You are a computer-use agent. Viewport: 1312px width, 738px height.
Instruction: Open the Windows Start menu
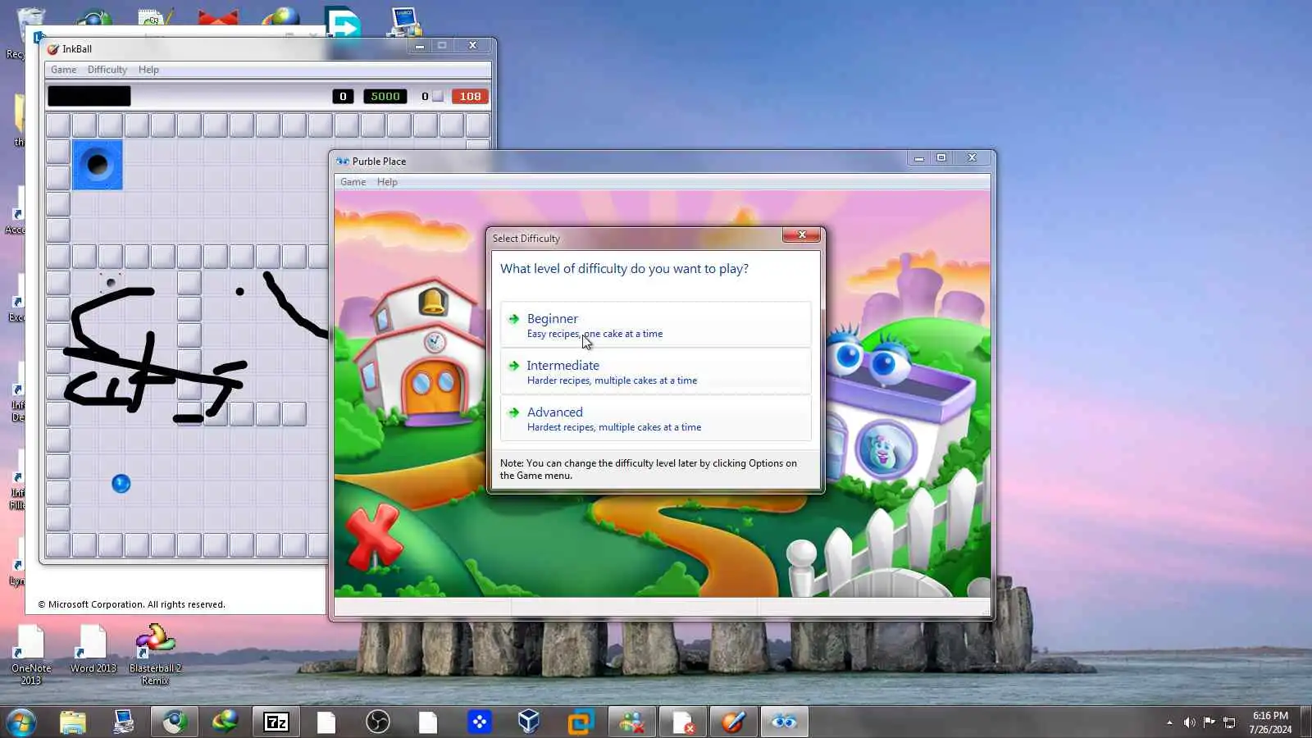tap(21, 722)
